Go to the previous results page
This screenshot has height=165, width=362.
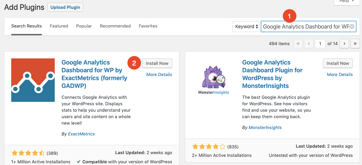tap(309, 43)
